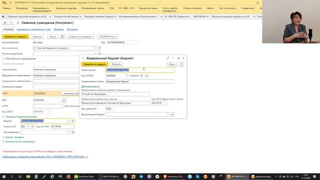
Task: Click the notification bell icon
Action: click(257, 2)
